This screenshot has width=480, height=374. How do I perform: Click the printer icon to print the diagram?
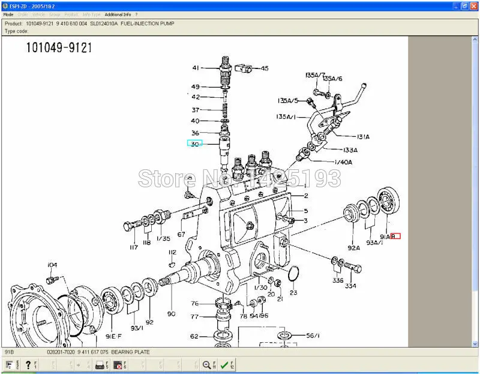98,364
